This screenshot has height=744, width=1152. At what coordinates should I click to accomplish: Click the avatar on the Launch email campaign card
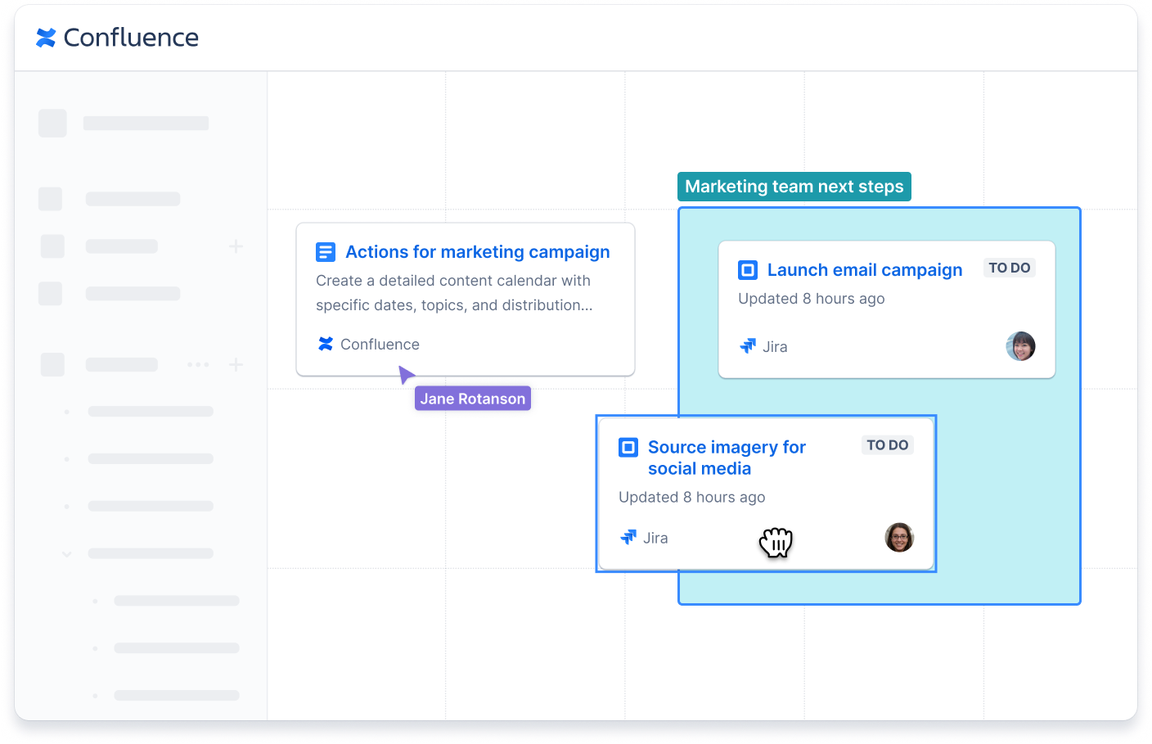point(1020,346)
